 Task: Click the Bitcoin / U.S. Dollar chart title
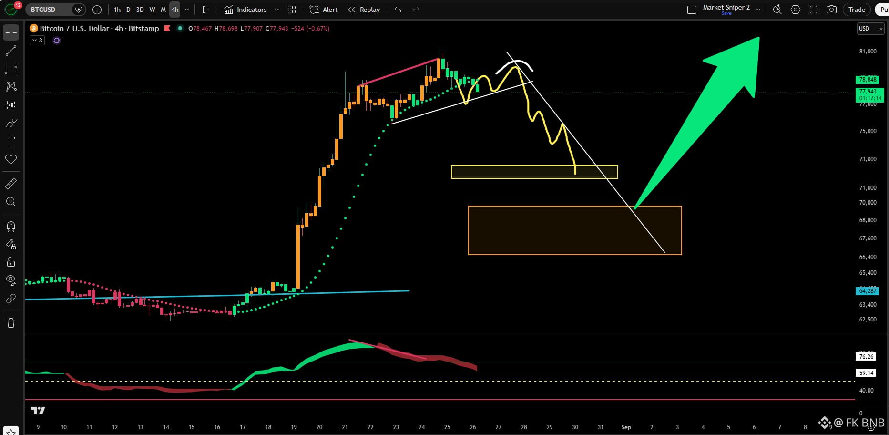99,28
